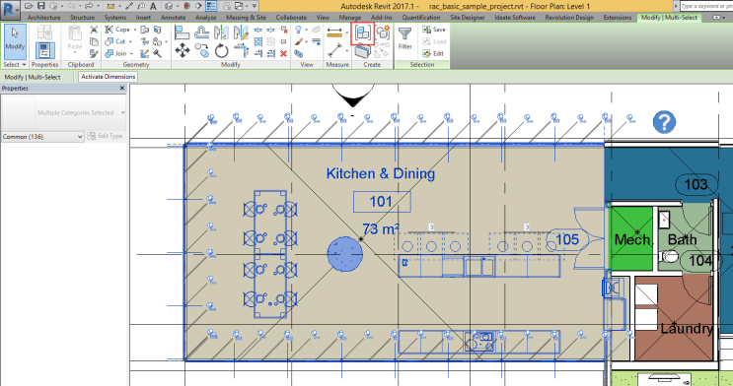733x386 pixels.
Task: Select Mirror - Pick Axis tool
Action: (x=221, y=32)
